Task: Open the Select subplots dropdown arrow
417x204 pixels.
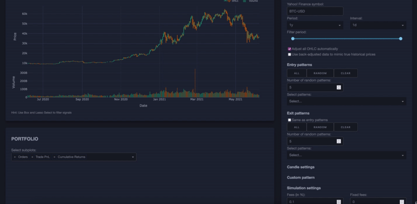Action: [x=133, y=157]
